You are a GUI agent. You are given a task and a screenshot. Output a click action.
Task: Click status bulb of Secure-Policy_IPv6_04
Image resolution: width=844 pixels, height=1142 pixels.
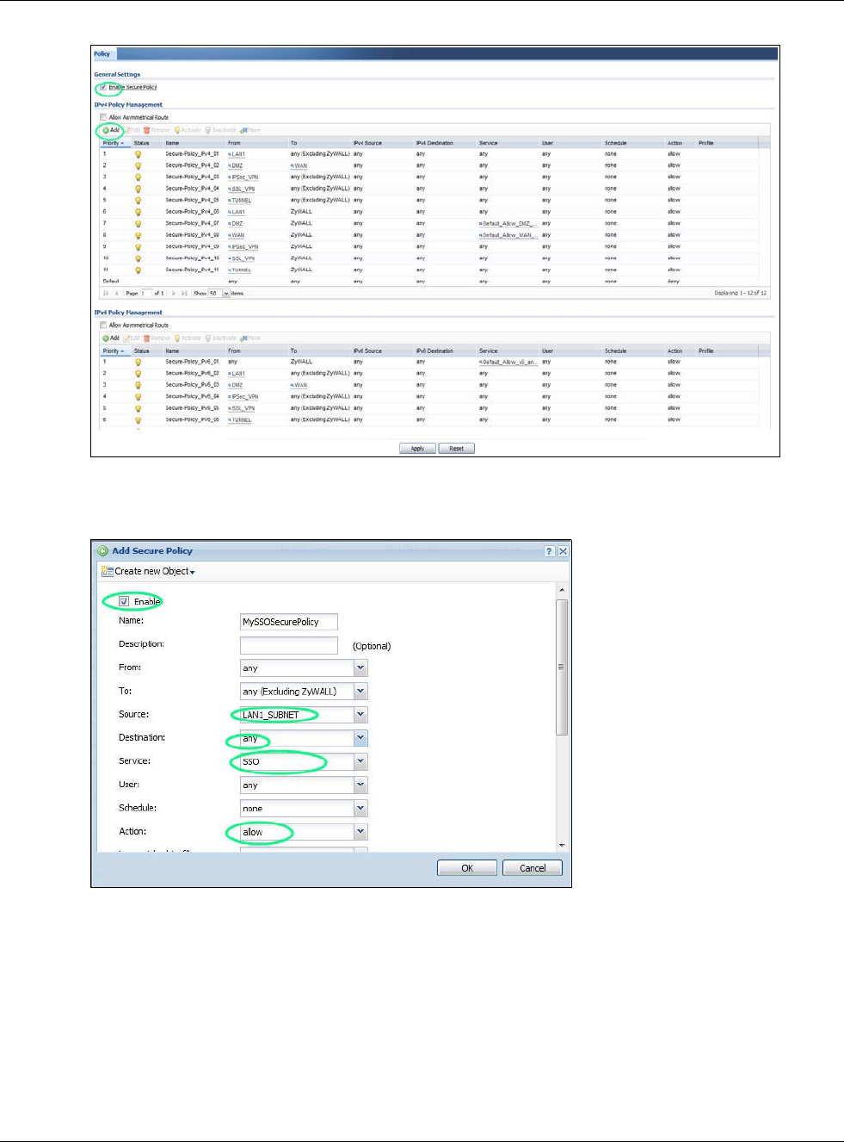138,397
